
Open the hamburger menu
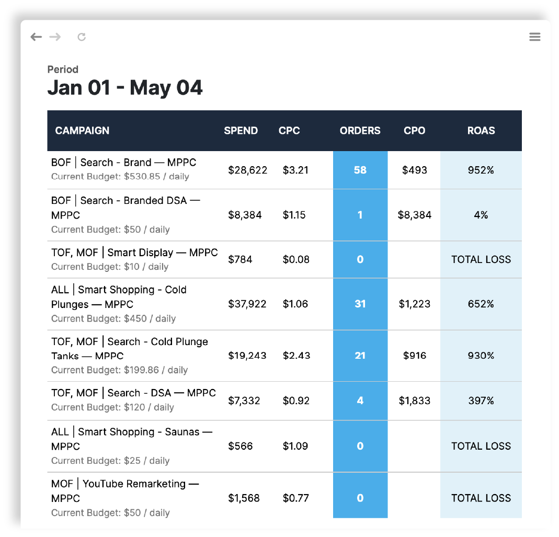pyautogui.click(x=534, y=37)
